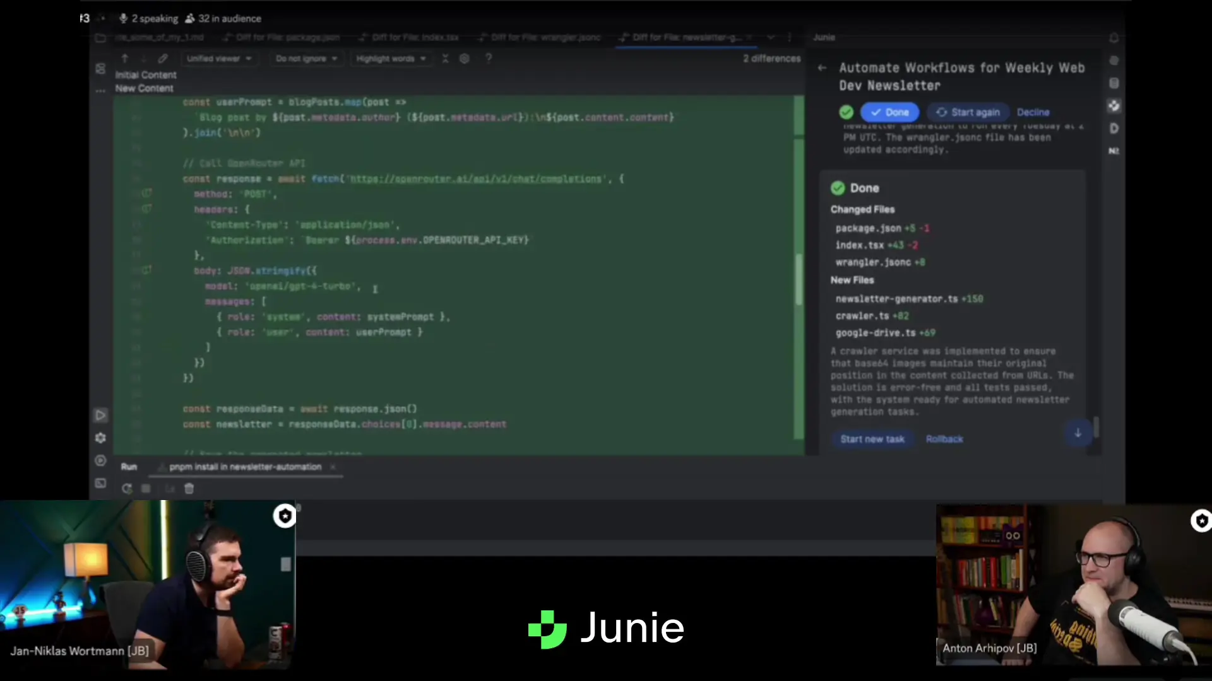The image size is (1212, 681).
Task: Open the Do not ignore dropdown
Action: (x=306, y=58)
